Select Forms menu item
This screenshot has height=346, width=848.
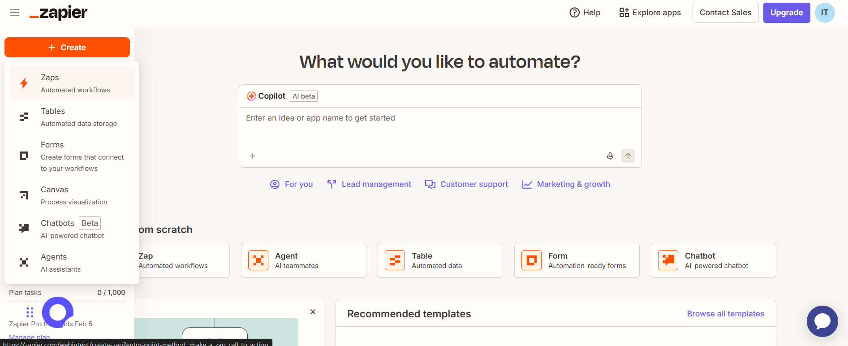pos(72,156)
